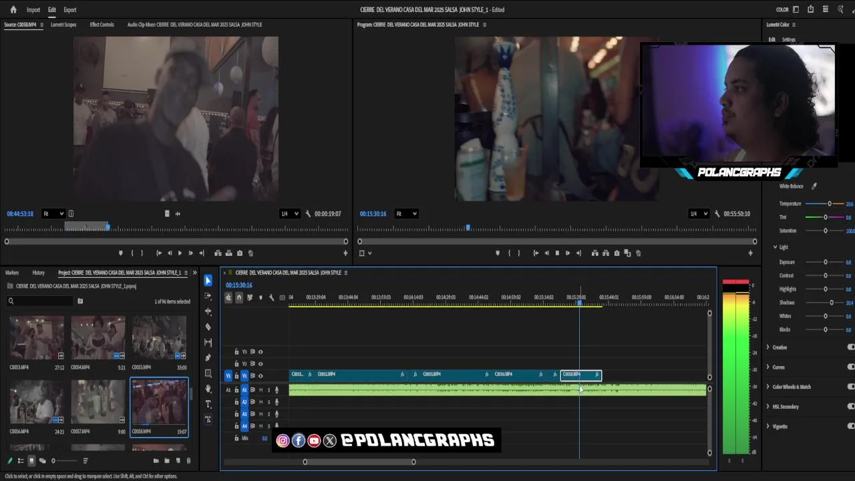Screen dimensions: 855x481
Task: Open the Export workspace tab
Action: [69, 10]
